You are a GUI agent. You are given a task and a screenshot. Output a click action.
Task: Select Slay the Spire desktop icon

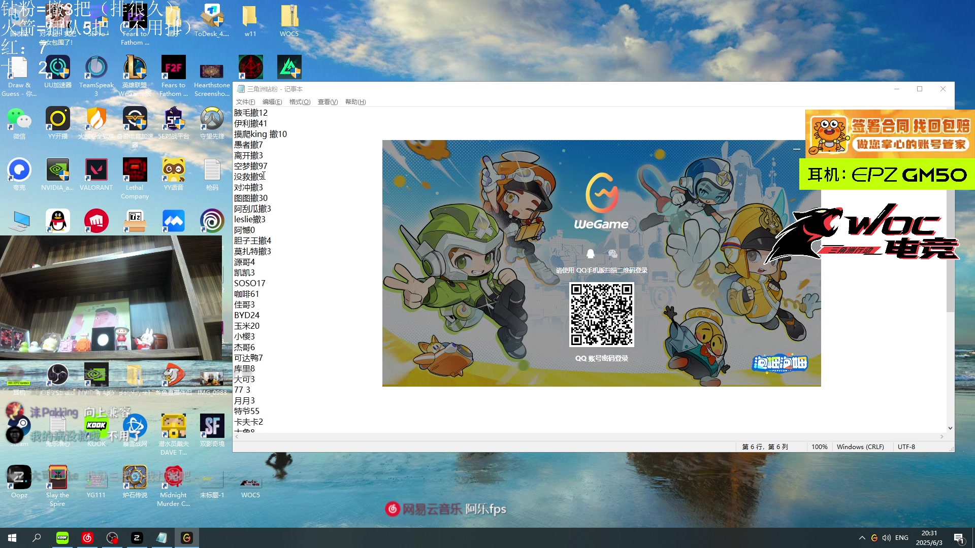pos(57,486)
